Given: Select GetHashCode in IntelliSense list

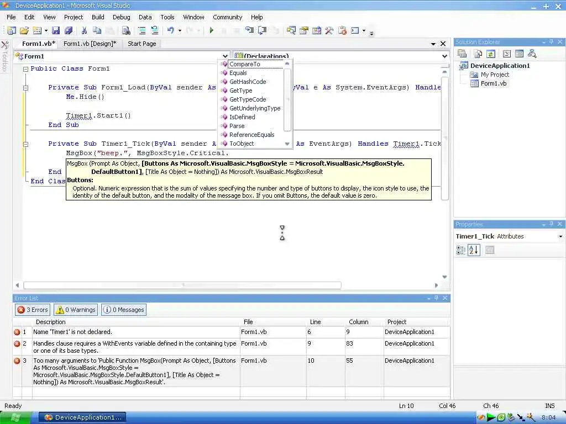Looking at the screenshot, I should pos(248,82).
